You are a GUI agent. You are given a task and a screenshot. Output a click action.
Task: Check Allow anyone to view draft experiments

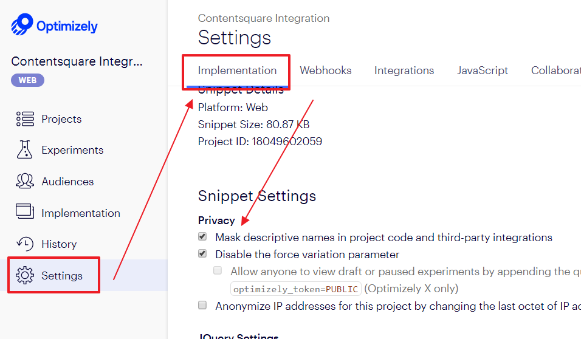click(218, 270)
